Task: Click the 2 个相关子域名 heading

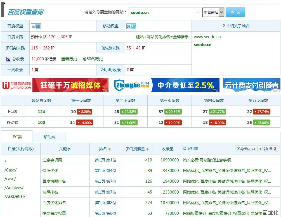Action: [x=236, y=26]
